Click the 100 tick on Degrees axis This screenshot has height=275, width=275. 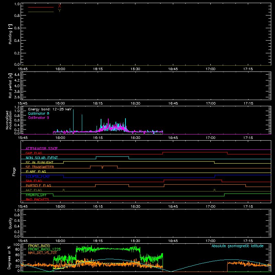(x=16, y=244)
